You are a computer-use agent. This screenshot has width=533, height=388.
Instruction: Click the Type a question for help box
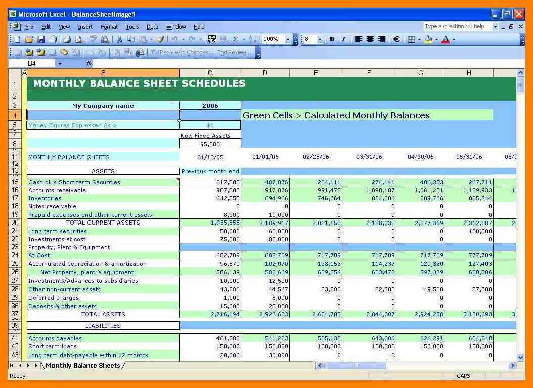457,27
